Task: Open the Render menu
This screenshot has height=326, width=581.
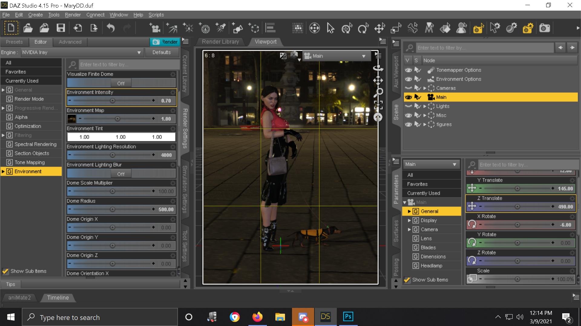Action: (x=73, y=15)
